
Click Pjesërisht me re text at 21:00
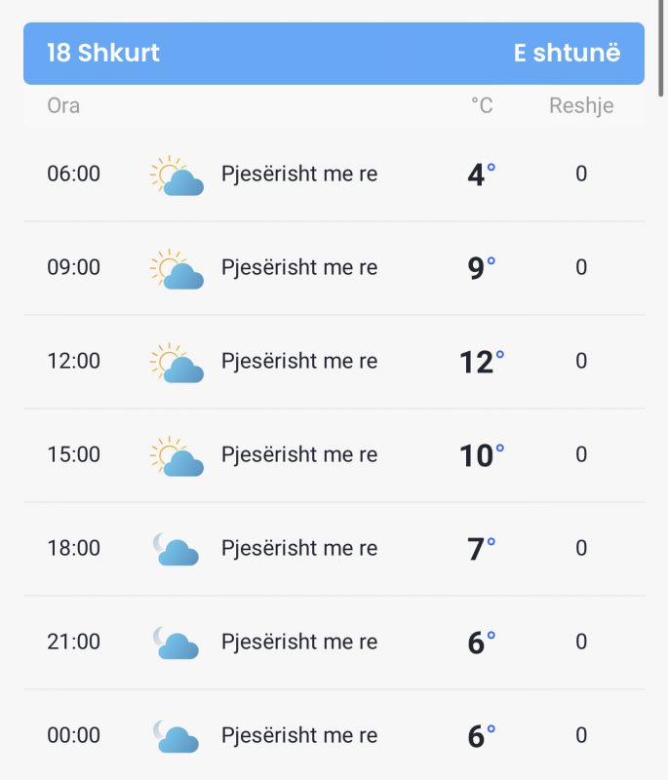[299, 642]
